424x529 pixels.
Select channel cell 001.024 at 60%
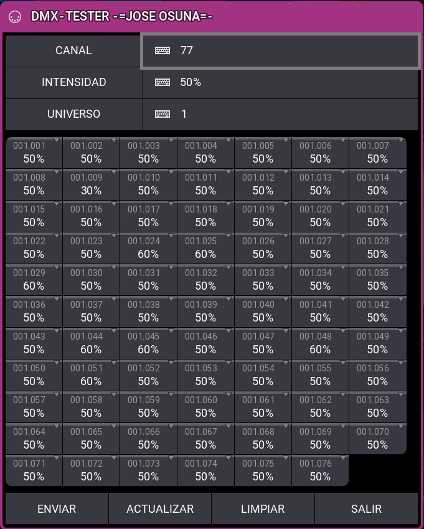(x=148, y=248)
